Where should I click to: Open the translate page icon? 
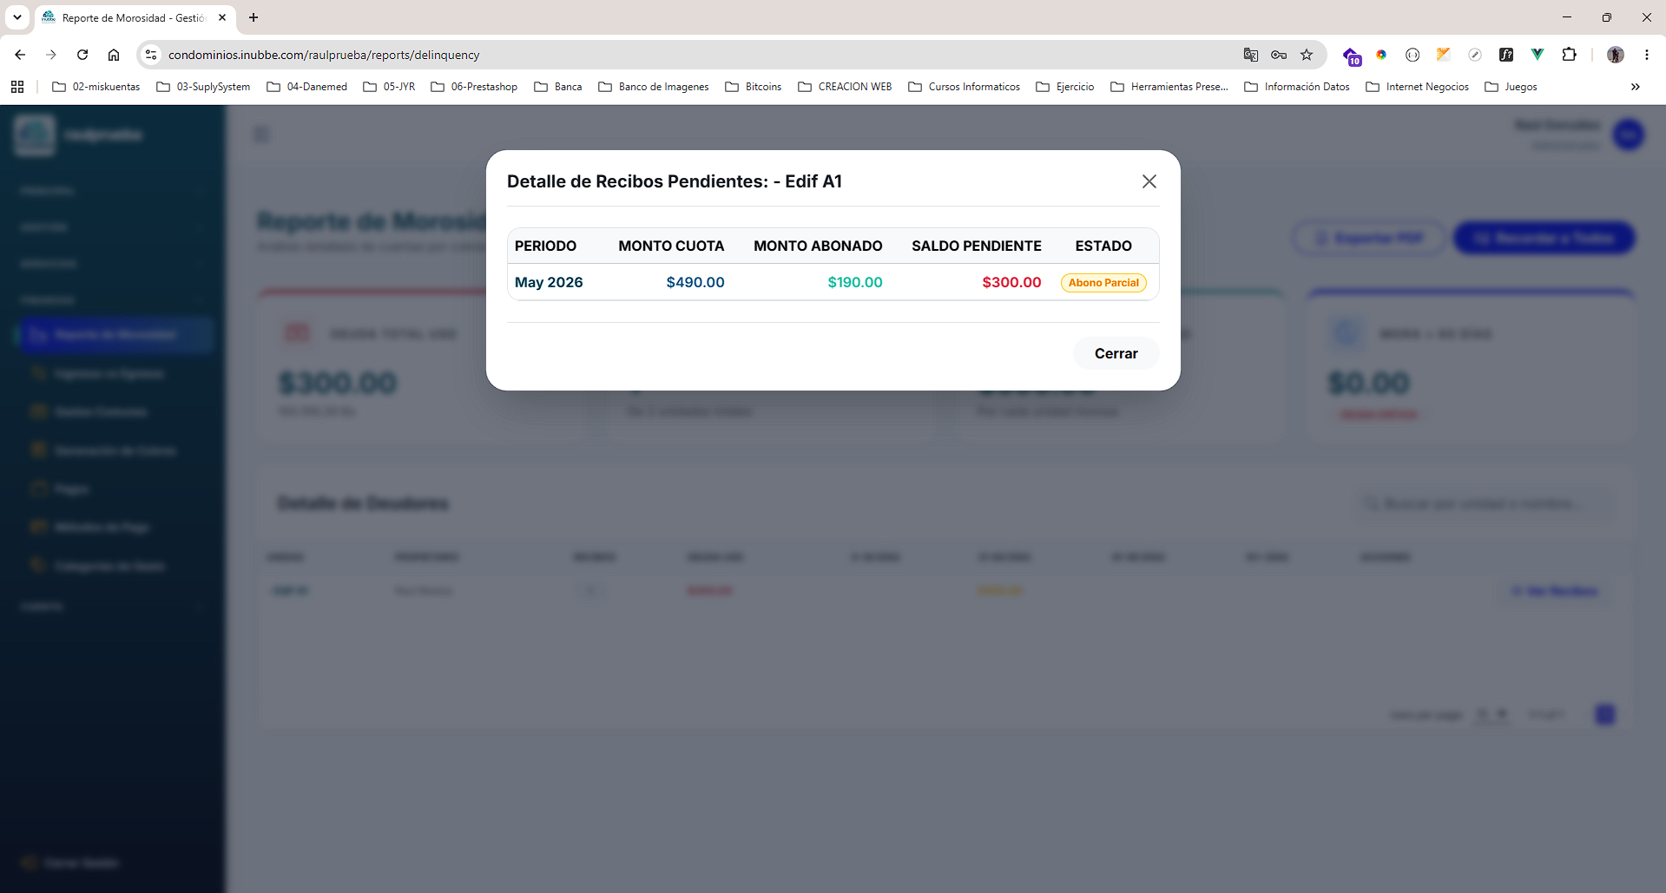click(1251, 55)
